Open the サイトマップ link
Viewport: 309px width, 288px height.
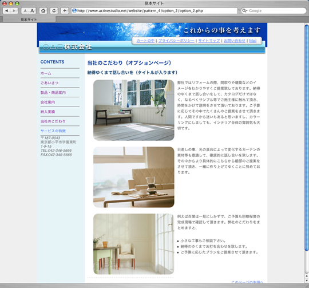pos(209,41)
